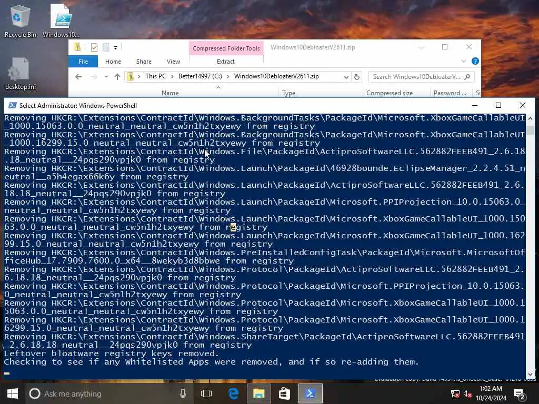Refresh the Explorer folder view
This screenshot has height=404, width=539.
tap(357, 77)
